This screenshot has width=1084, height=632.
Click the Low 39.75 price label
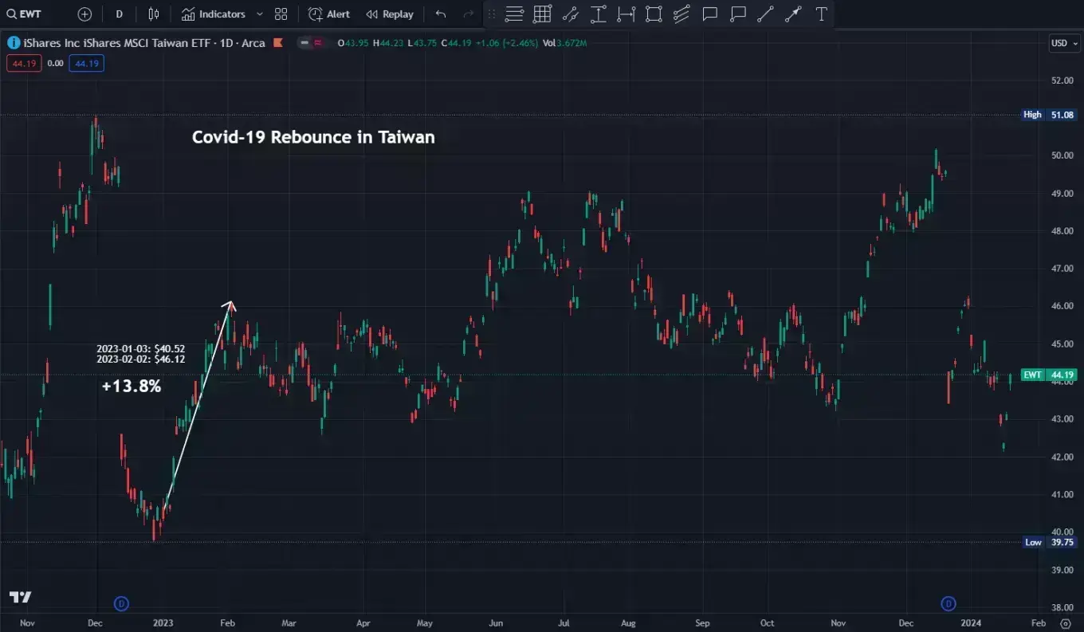(1050, 542)
